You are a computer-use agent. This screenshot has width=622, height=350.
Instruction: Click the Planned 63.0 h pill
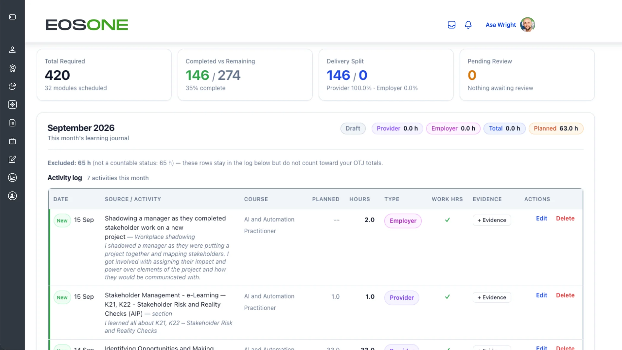pyautogui.click(x=556, y=128)
